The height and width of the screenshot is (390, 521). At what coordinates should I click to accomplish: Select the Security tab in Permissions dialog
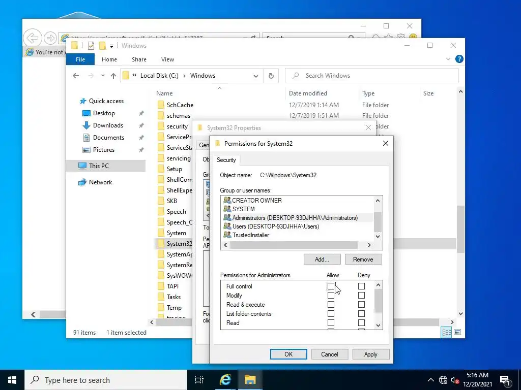point(226,160)
